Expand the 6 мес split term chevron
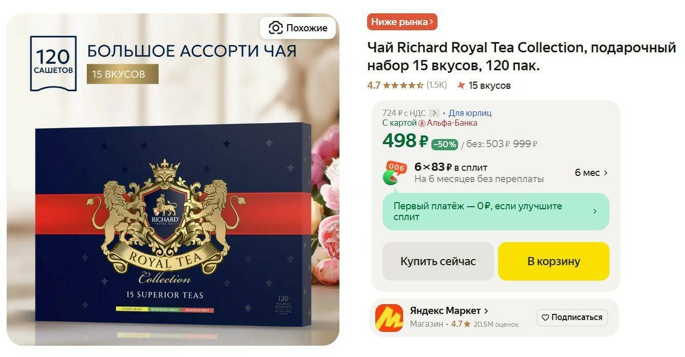The image size is (685, 357). click(606, 173)
